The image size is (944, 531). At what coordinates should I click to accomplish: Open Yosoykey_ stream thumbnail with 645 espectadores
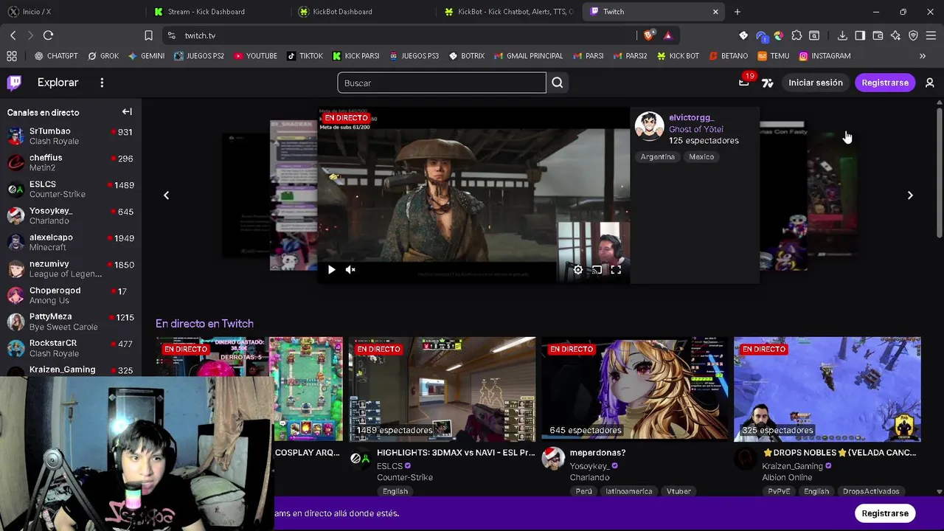(x=634, y=389)
